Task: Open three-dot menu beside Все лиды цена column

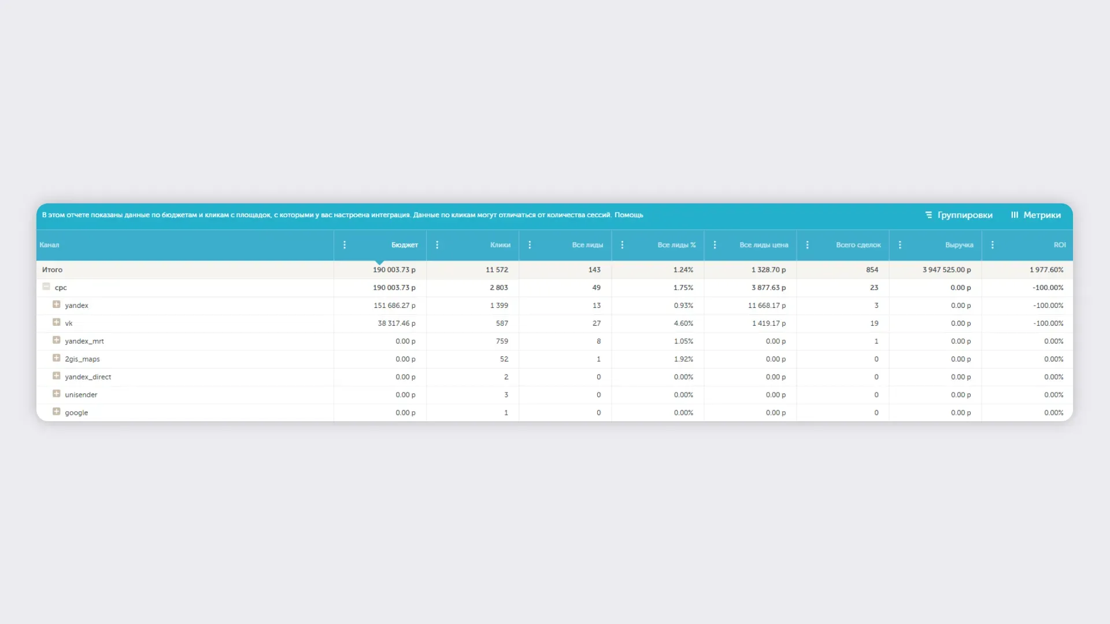Action: click(x=715, y=245)
